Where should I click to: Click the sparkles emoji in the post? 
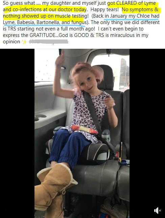tap(24, 42)
